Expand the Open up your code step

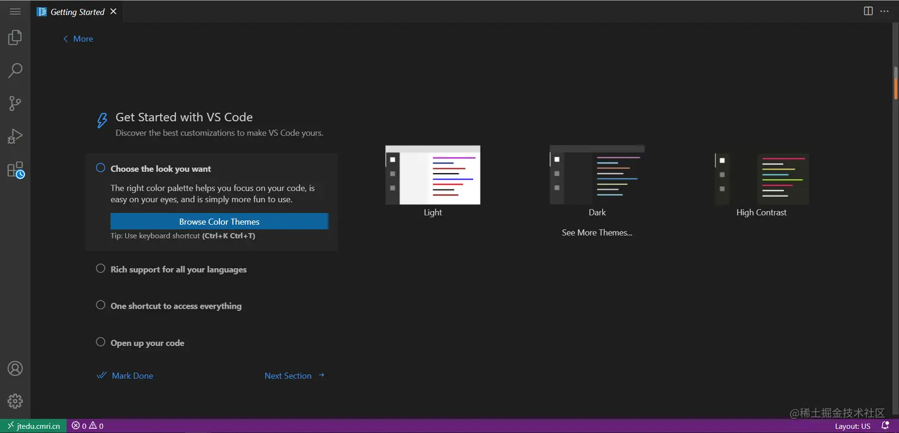pyautogui.click(x=147, y=343)
